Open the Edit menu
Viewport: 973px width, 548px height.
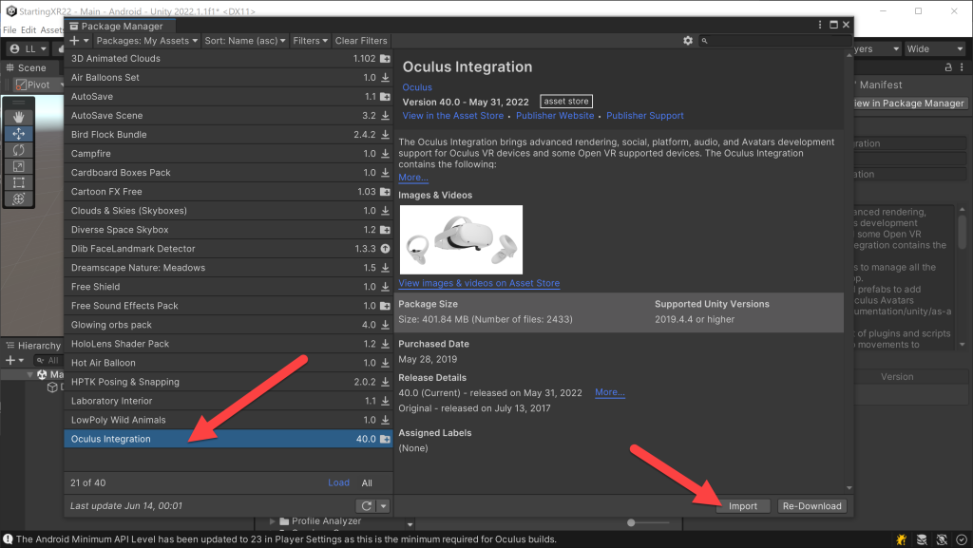29,29
